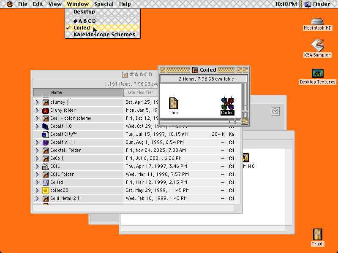Sort by the Date Modified column header
The height and width of the screenshot is (253, 338).
[140, 92]
